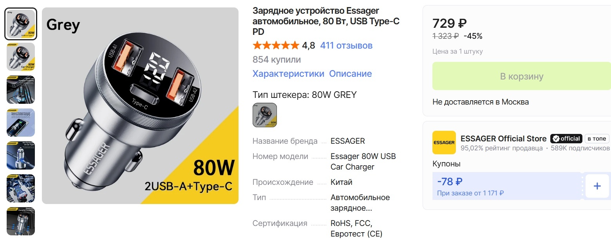View the blue car-interior charging thumbnail
Viewport: 611px width, 242px height.
20,90
